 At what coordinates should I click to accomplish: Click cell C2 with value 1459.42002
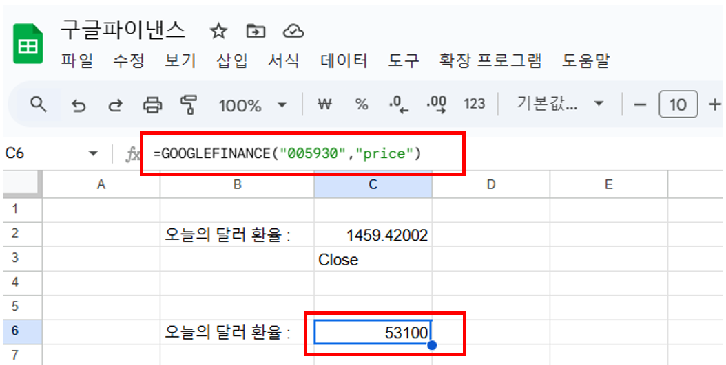(373, 234)
